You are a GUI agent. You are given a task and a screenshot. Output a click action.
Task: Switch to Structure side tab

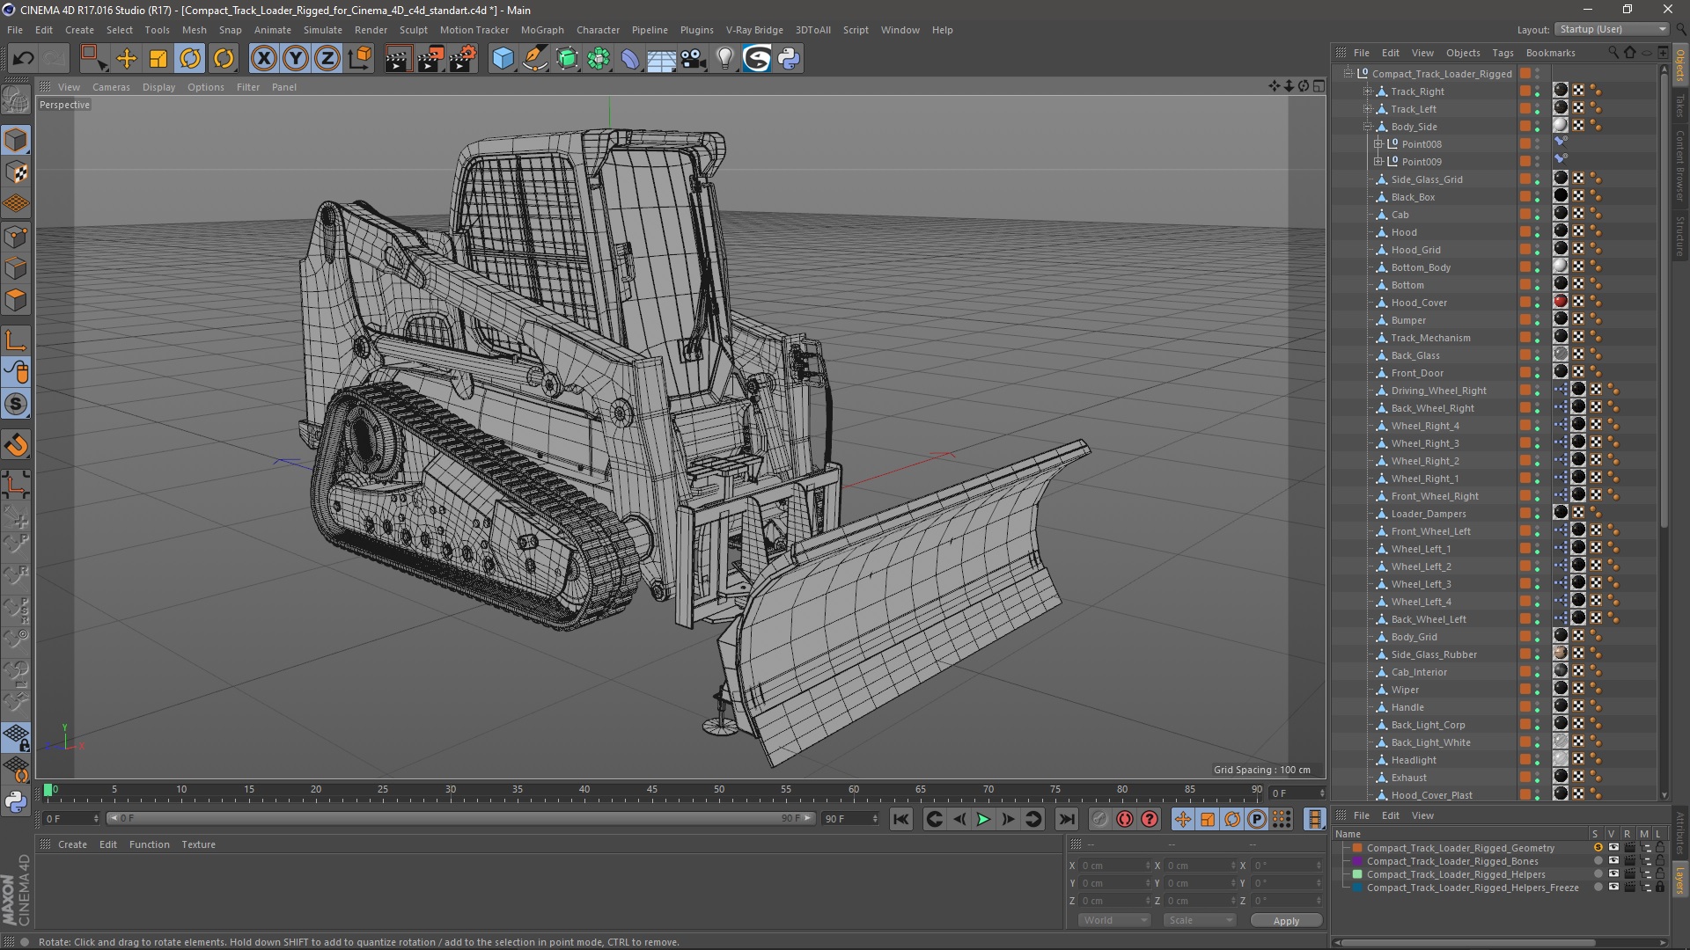click(1680, 236)
